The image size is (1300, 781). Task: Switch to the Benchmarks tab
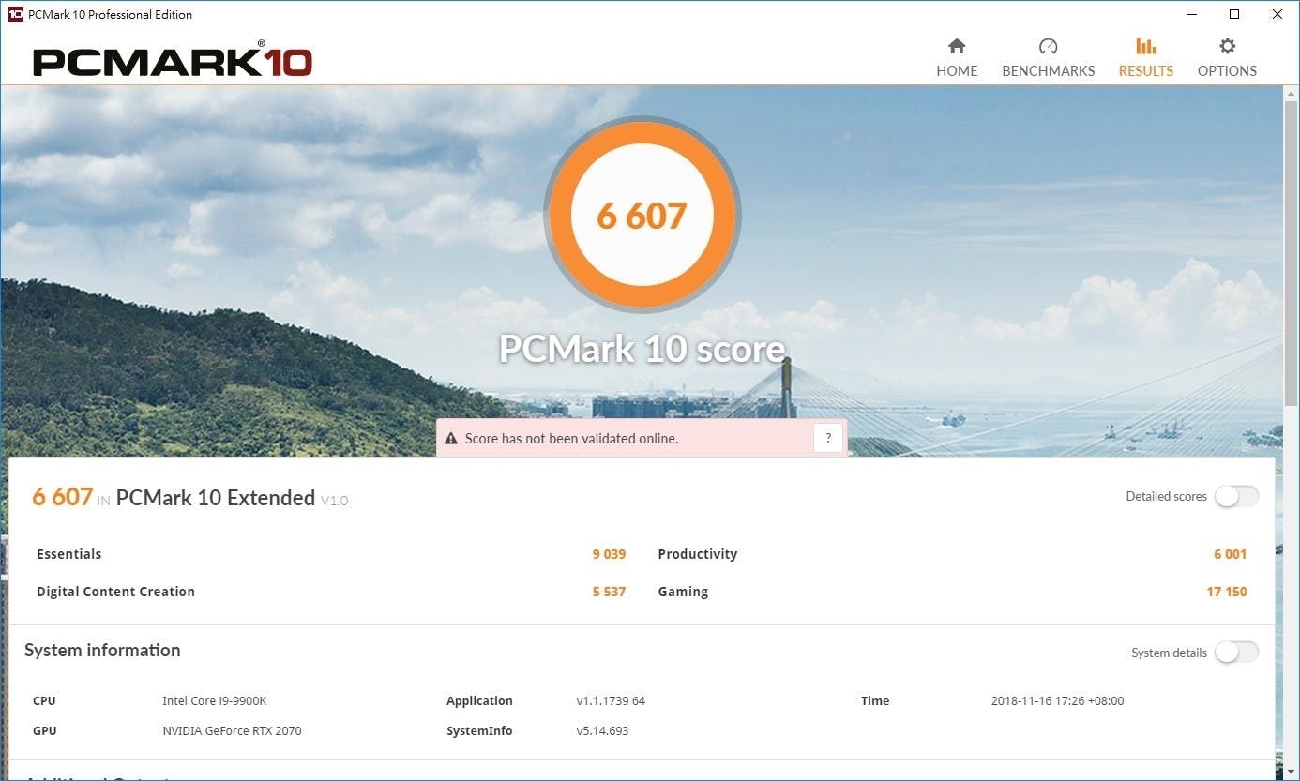click(x=1049, y=57)
